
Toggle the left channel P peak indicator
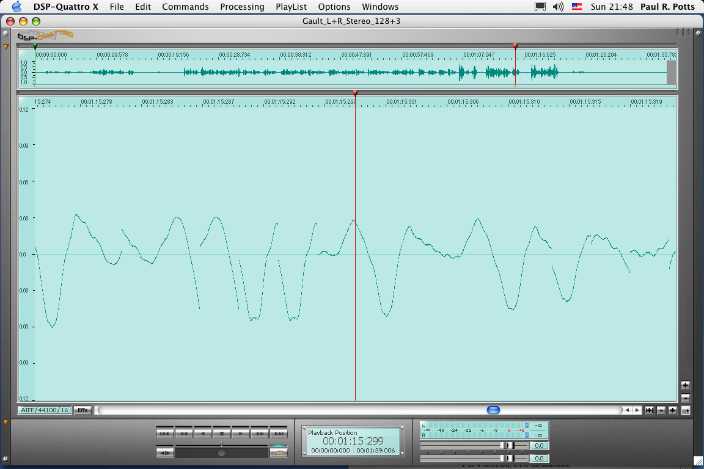527,425
